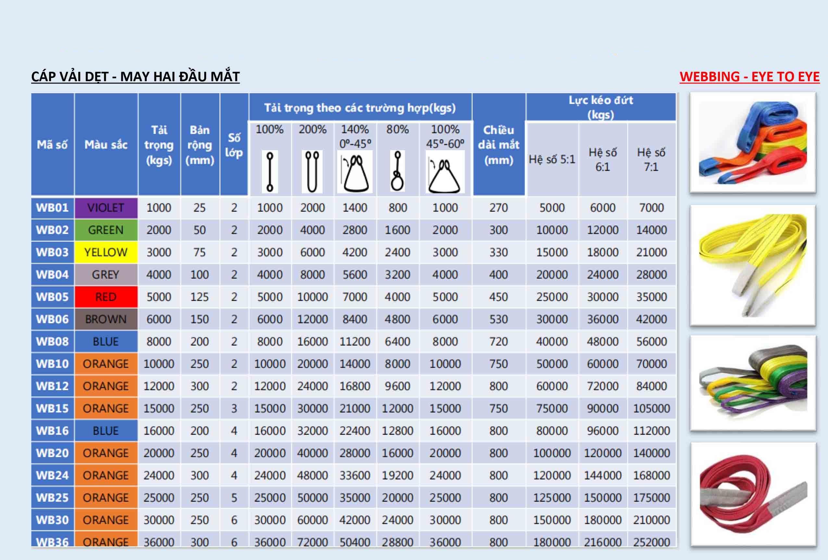The height and width of the screenshot is (560, 828).
Task: Click the title 'CÁP VẢI DẸT - MAY HAI ĐẦU MẮT'
Action: 135,77
